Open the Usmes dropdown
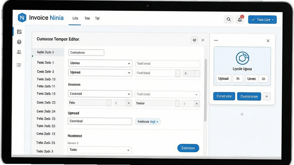The image size is (294, 165). pos(100,63)
